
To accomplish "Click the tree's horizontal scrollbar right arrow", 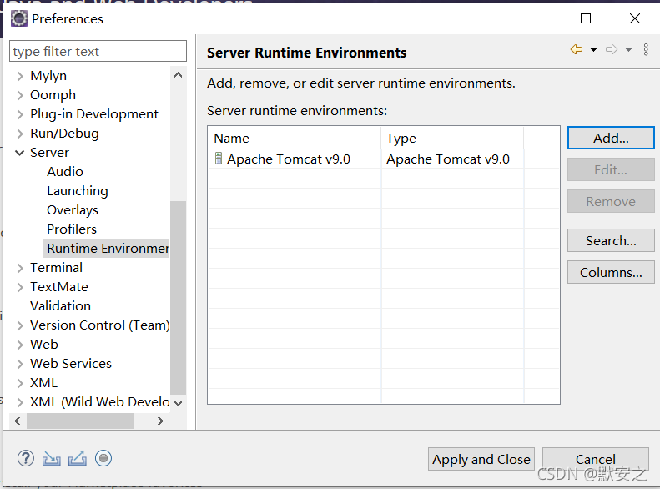I will [x=160, y=421].
